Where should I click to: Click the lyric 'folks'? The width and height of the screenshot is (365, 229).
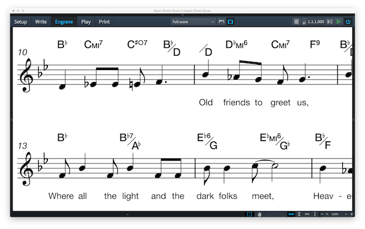click(228, 196)
